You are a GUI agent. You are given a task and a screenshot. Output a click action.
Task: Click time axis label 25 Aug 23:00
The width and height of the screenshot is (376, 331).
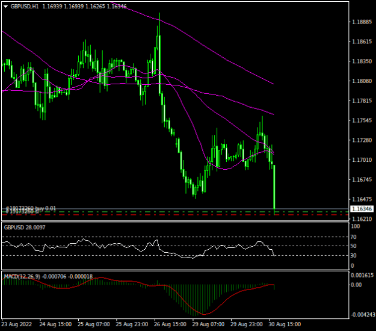132,324
